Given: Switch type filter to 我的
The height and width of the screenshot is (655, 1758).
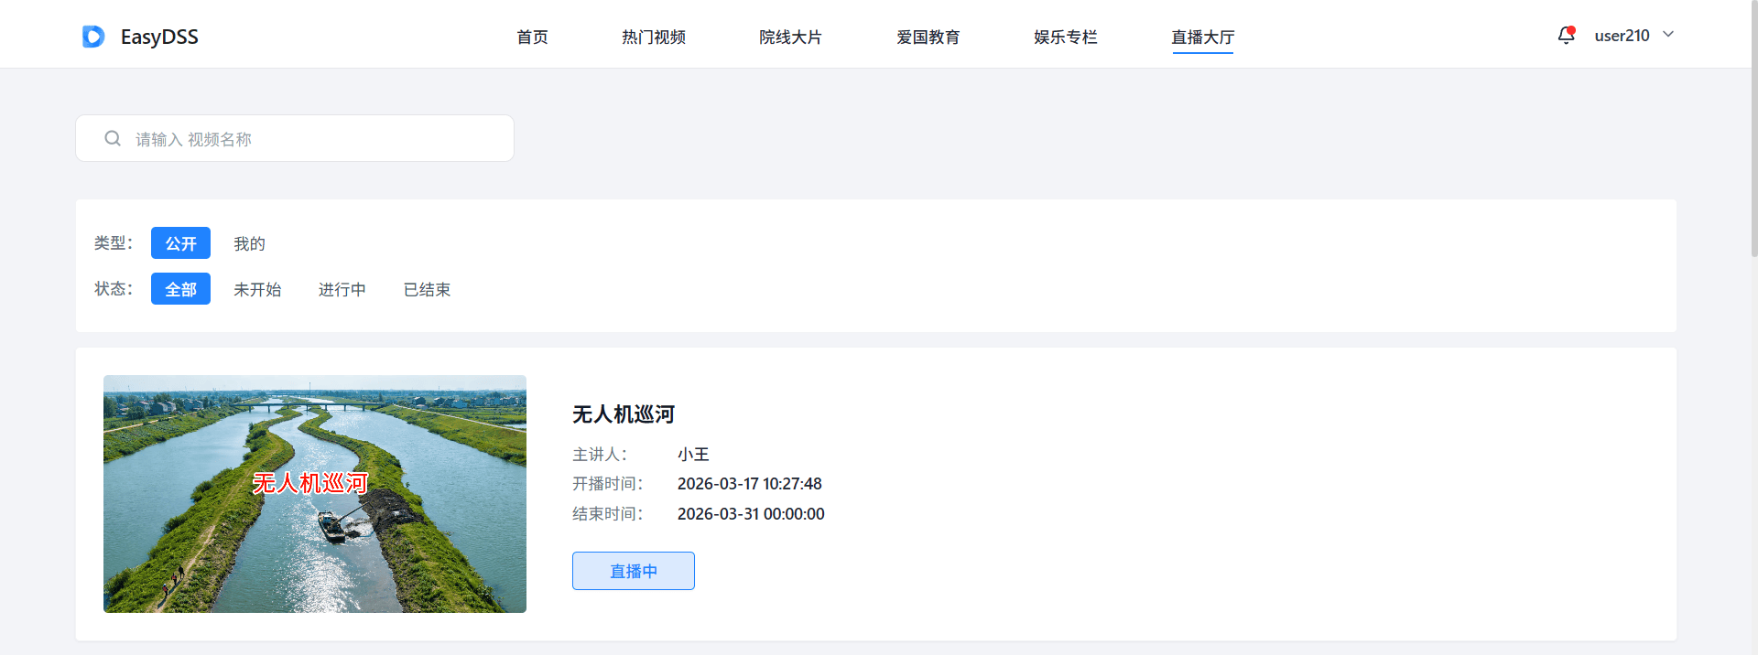Looking at the screenshot, I should pyautogui.click(x=249, y=243).
